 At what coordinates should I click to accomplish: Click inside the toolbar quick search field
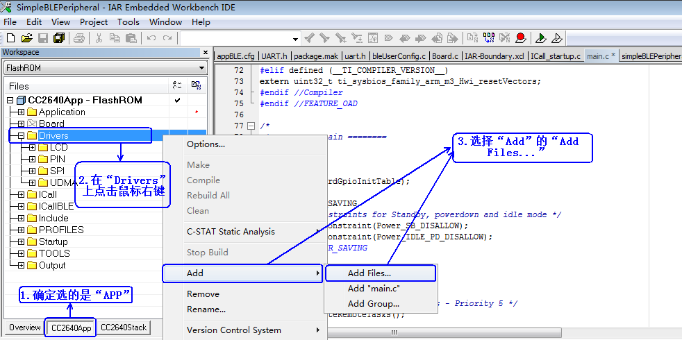235,39
